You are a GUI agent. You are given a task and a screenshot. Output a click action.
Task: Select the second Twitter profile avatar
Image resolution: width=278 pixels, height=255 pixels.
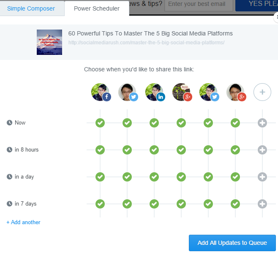click(x=208, y=92)
